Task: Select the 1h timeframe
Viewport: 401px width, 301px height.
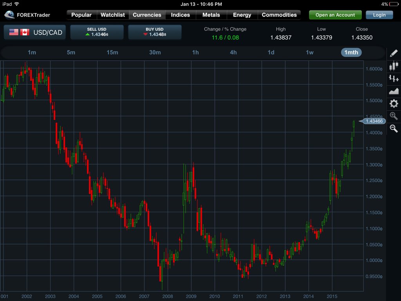Action: (x=195, y=53)
